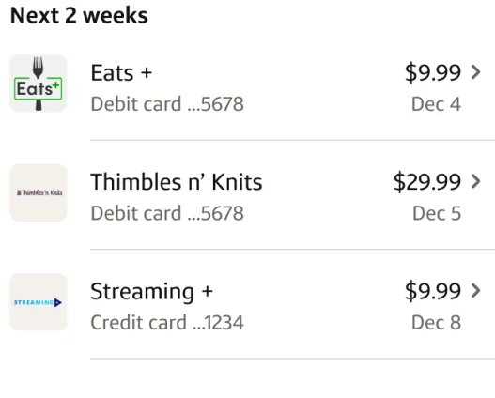Click the Dec 5 due date
This screenshot has height=398, width=495.
(x=437, y=213)
